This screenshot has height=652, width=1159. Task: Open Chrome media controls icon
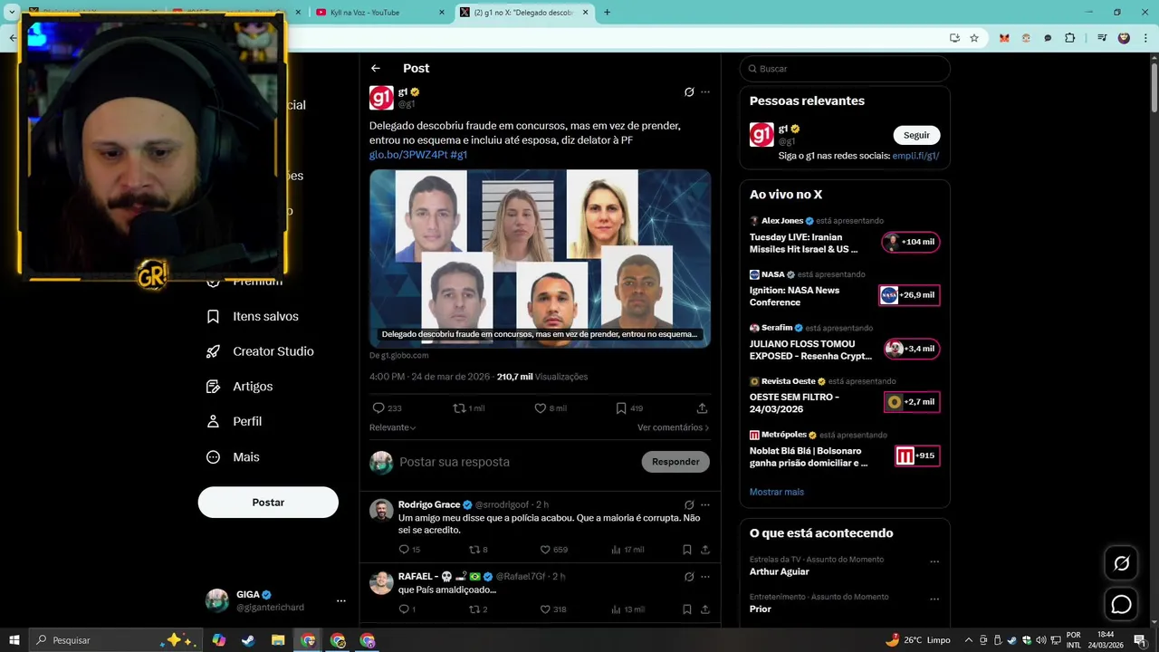1102,38
